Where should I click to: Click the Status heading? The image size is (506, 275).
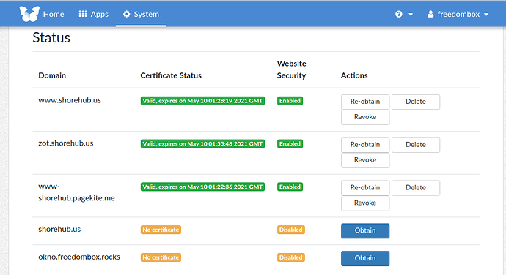point(51,38)
